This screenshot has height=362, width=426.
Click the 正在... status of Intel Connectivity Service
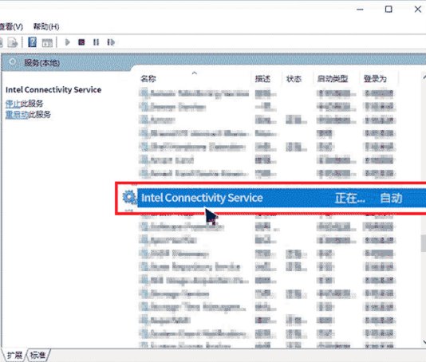(x=349, y=198)
